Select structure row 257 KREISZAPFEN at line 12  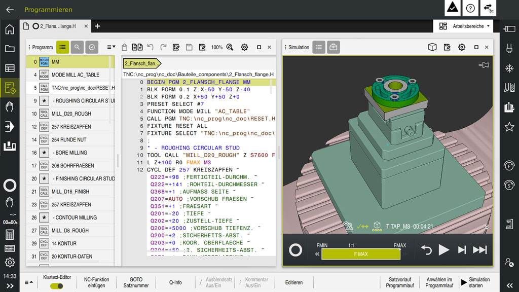(70, 127)
